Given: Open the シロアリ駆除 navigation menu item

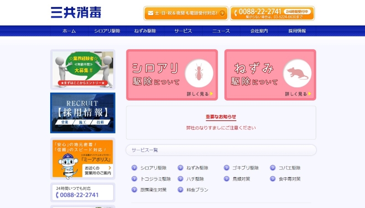Looking at the screenshot, I should click(x=107, y=31).
